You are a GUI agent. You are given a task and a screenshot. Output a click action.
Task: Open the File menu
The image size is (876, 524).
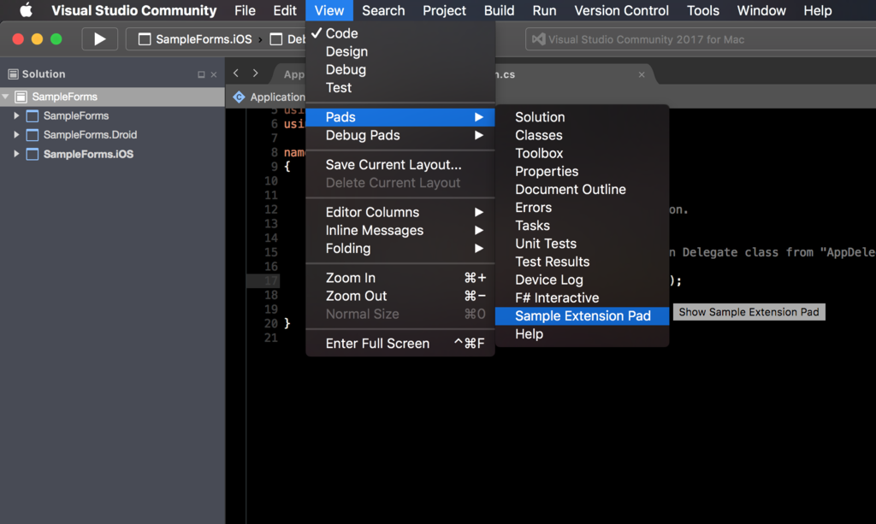click(x=245, y=10)
